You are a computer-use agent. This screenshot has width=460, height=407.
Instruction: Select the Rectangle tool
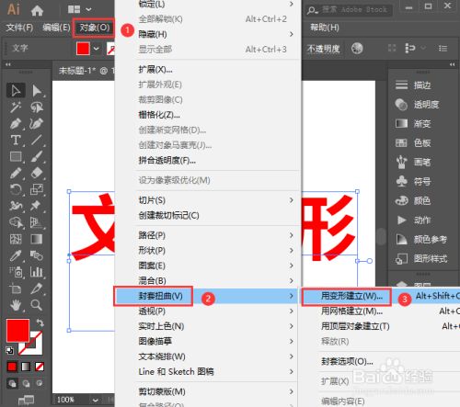pyautogui.click(x=16, y=156)
